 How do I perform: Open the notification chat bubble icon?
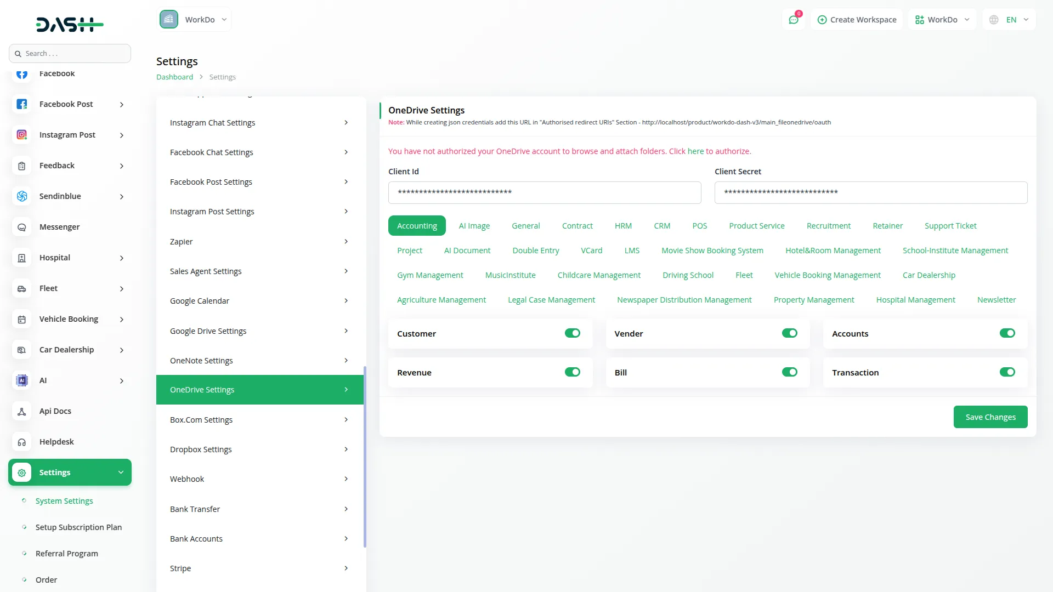(x=794, y=19)
